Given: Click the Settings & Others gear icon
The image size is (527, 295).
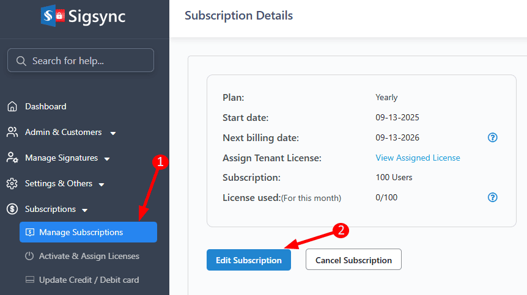Looking at the screenshot, I should [12, 184].
